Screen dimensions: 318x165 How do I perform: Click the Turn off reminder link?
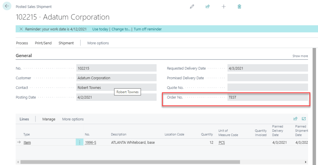click(148, 29)
